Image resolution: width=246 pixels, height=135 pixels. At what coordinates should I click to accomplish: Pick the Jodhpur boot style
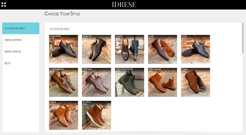(64, 115)
